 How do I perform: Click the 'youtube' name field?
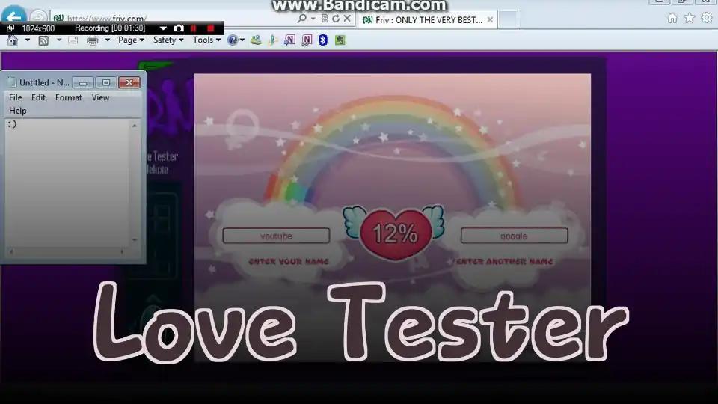click(276, 236)
